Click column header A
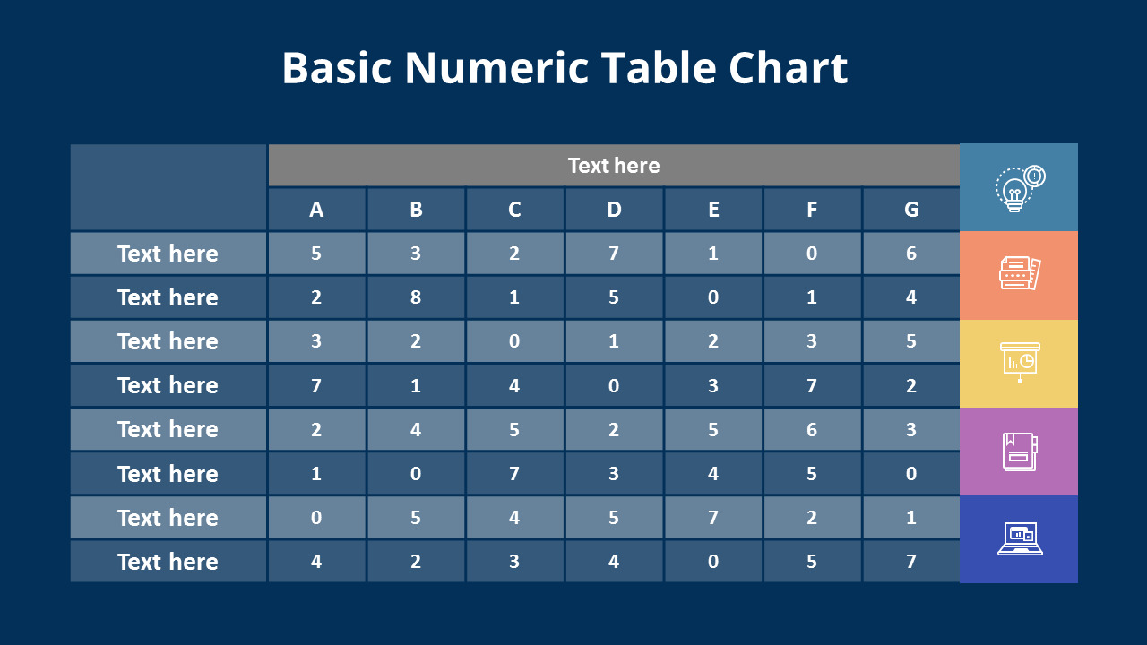1147x645 pixels. tap(316, 210)
